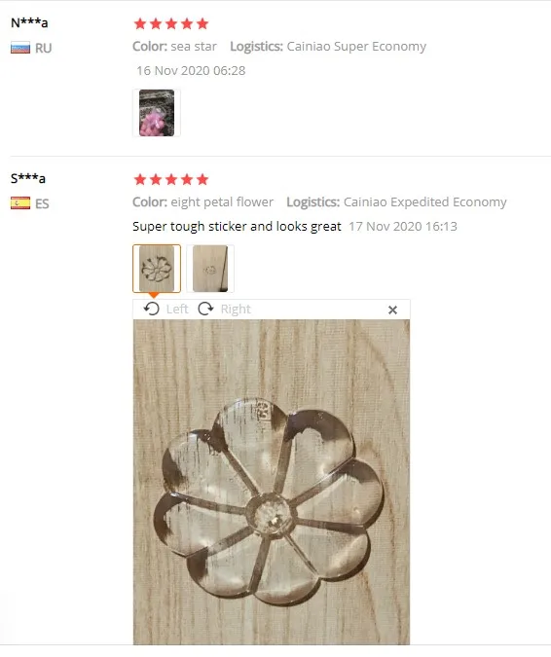
Task: Click the five-star rating of N***a's review
Action: [171, 24]
